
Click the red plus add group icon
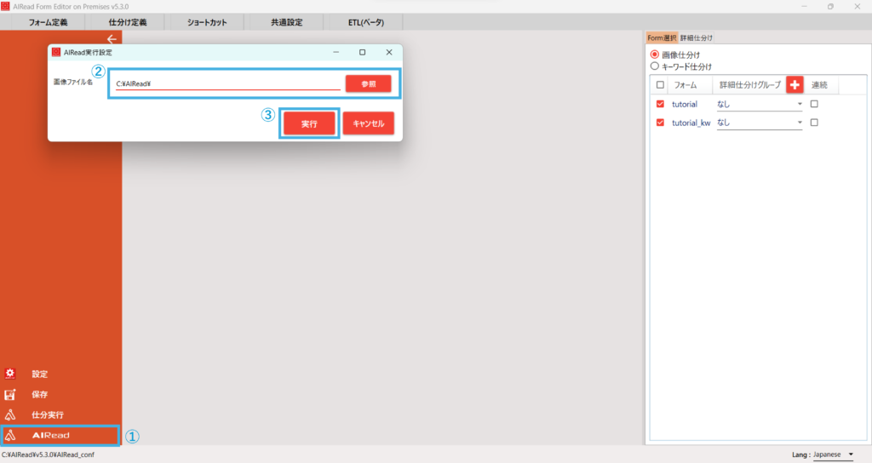[x=795, y=85]
